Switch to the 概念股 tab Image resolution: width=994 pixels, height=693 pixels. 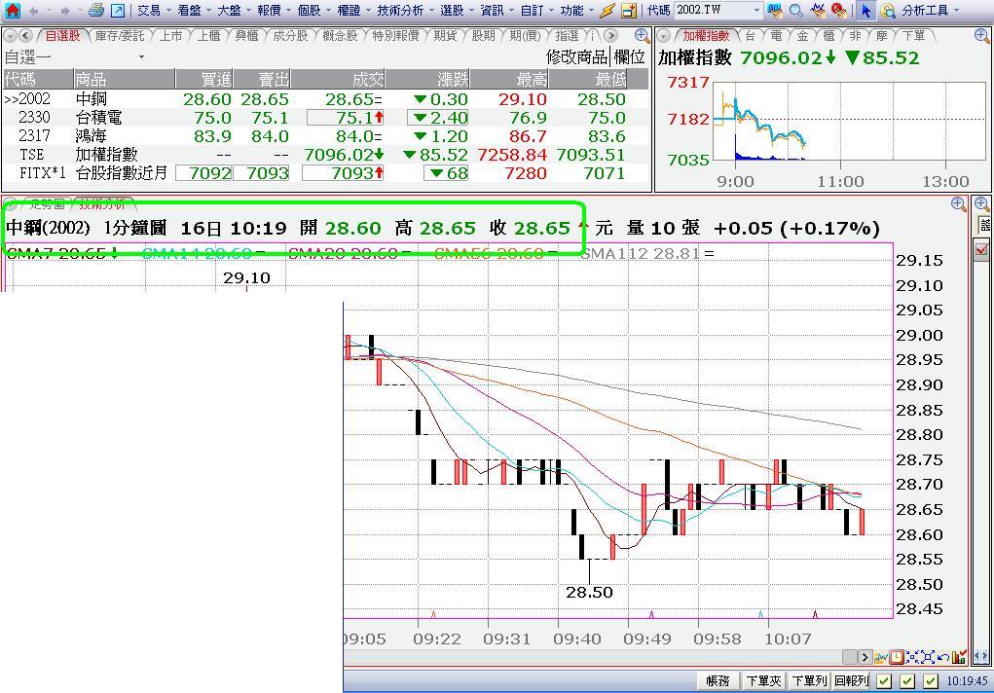click(340, 35)
